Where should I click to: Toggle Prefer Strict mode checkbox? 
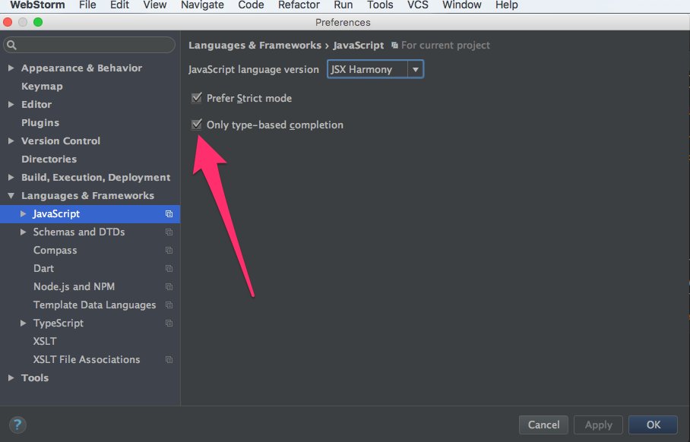196,98
